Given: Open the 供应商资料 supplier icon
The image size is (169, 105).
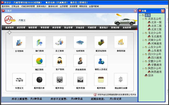Looking at the screenshot, I should pos(80,61).
